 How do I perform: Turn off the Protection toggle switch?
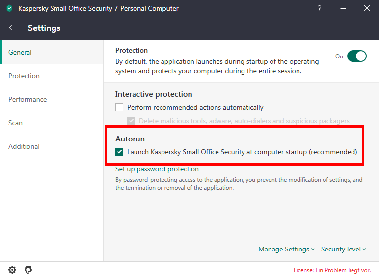click(x=357, y=56)
